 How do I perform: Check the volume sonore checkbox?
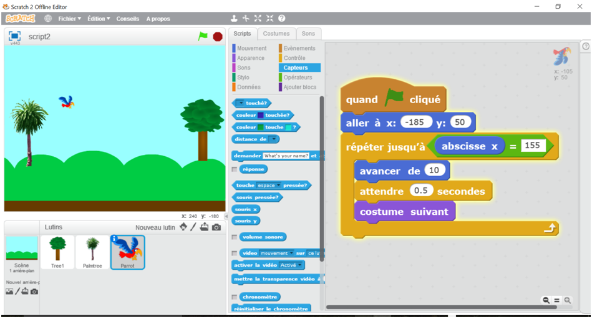point(235,237)
